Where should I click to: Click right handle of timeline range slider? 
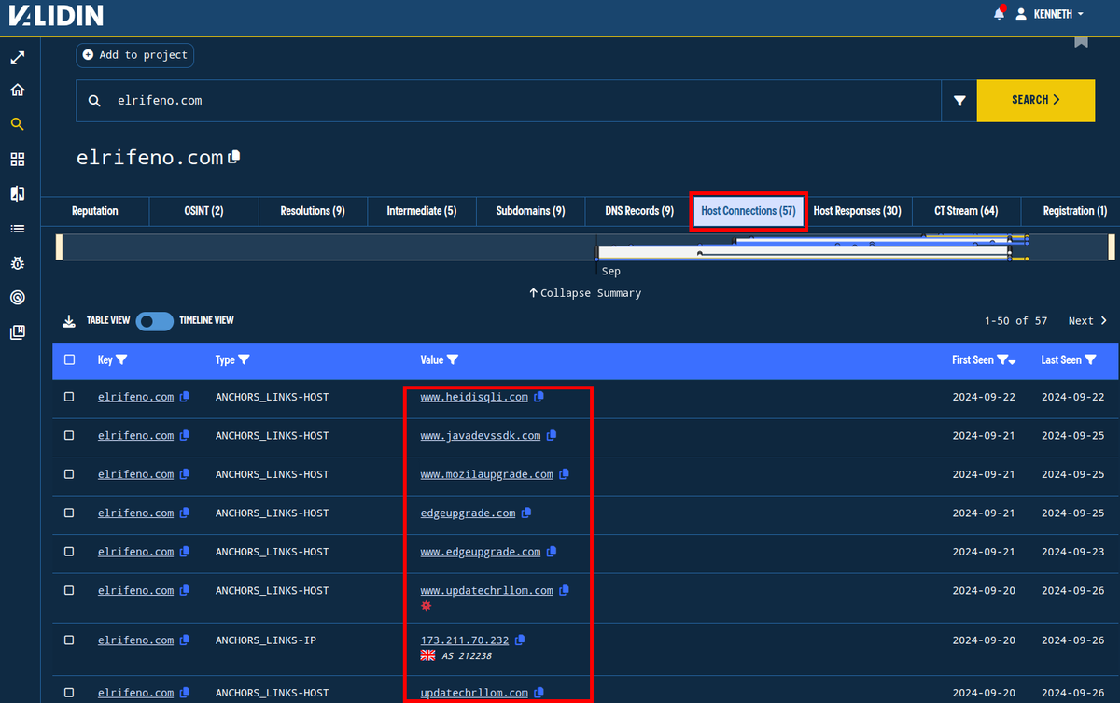[1112, 247]
